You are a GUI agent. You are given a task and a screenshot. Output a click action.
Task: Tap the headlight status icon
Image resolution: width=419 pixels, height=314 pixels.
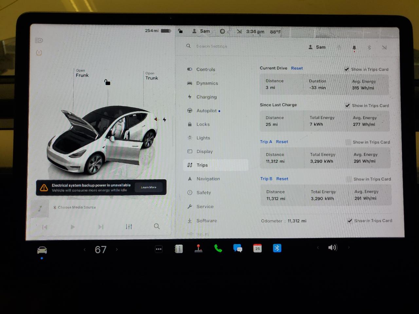pos(39,40)
